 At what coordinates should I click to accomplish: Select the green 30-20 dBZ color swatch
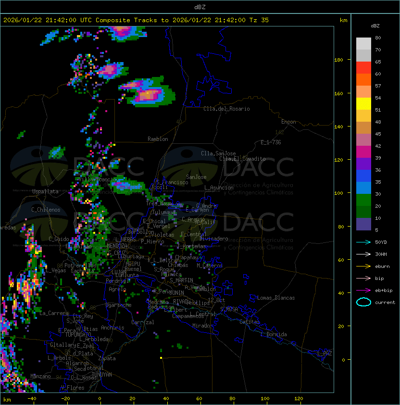[363, 200]
